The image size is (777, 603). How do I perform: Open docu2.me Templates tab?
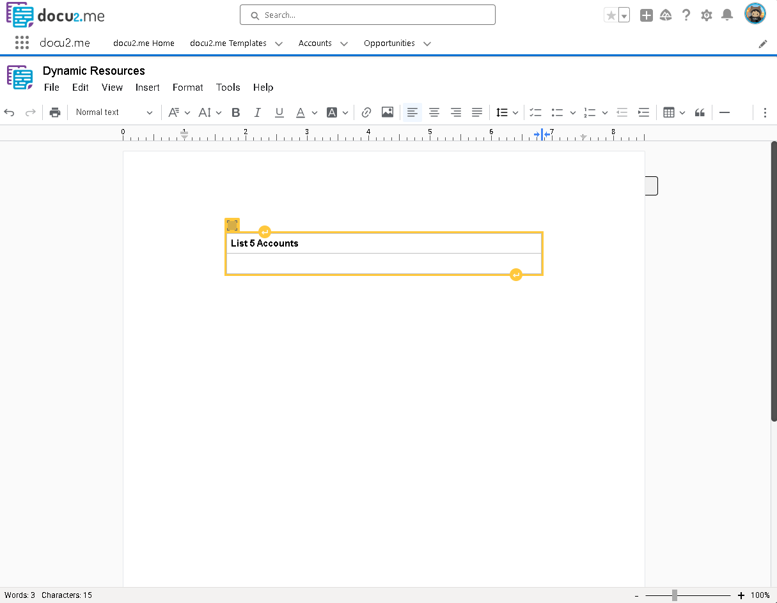point(228,43)
